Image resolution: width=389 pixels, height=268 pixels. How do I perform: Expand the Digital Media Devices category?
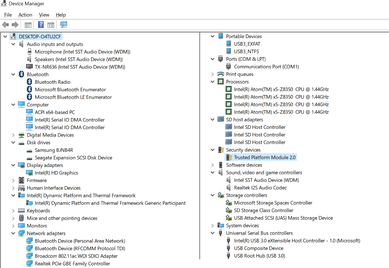tap(13, 135)
